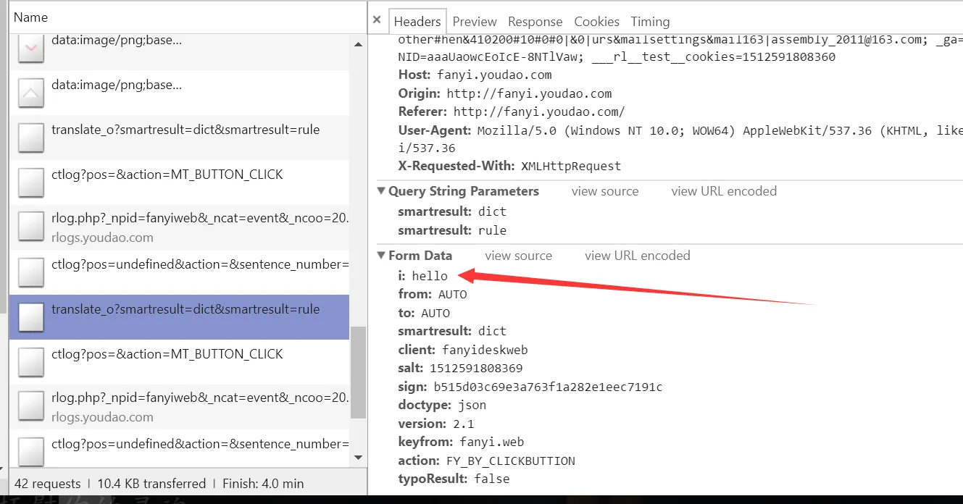Click view URL encoded for Query String
The height and width of the screenshot is (504, 963).
tap(723, 192)
